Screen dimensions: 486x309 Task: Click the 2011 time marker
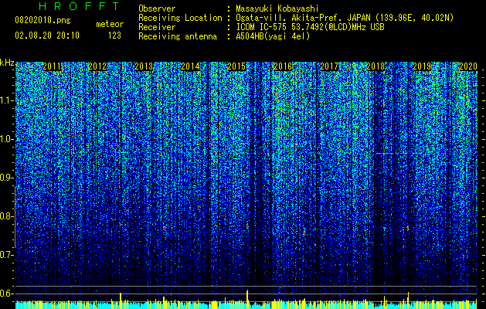(52, 66)
